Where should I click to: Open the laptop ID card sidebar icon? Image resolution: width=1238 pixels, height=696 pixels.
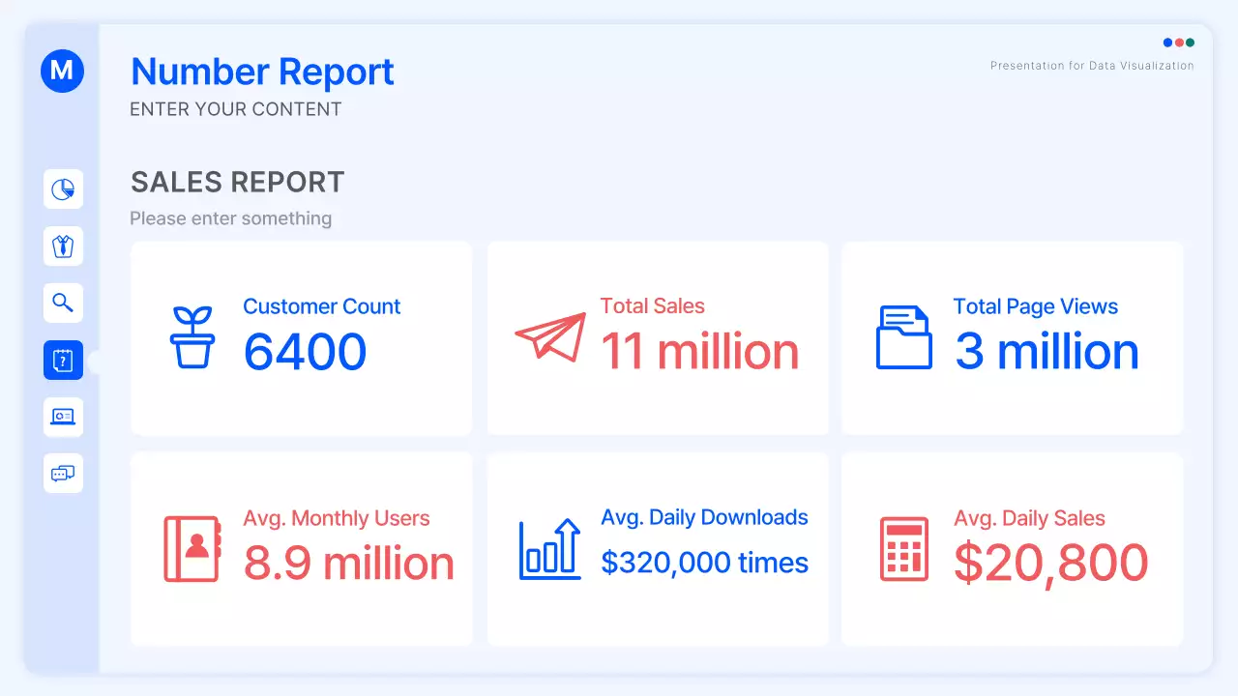point(63,417)
